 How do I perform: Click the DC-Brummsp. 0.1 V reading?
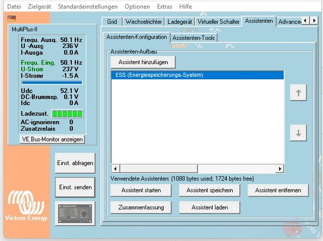point(50,97)
